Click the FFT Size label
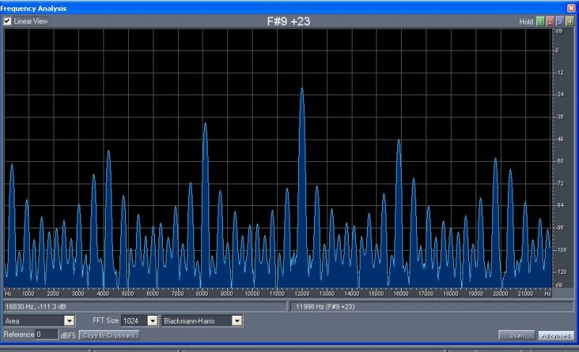 106,321
